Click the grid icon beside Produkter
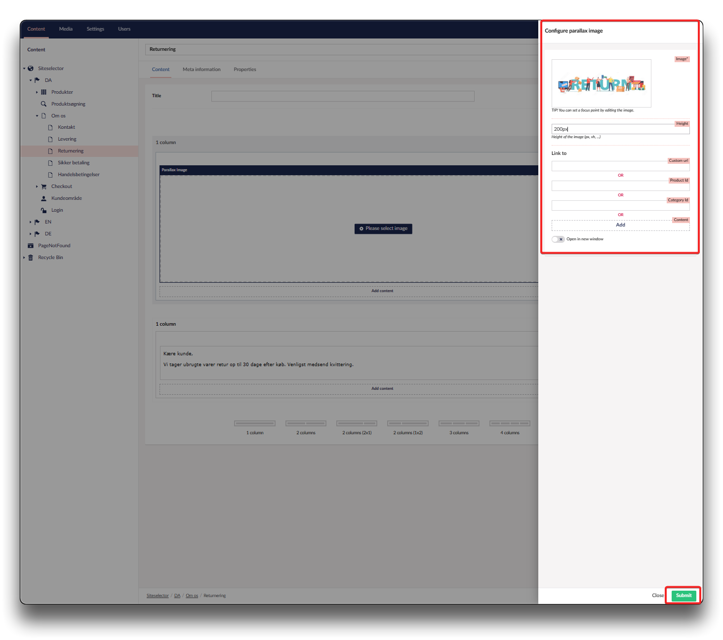This screenshot has width=723, height=640. click(43, 92)
